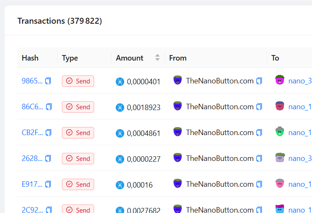Copy TheNanoButton.com address in the 9865 row

pos(259,81)
